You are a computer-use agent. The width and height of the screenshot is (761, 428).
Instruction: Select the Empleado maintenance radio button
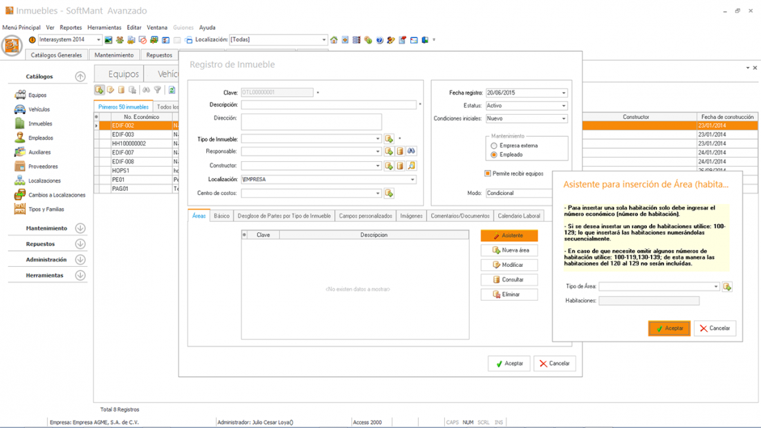click(494, 155)
